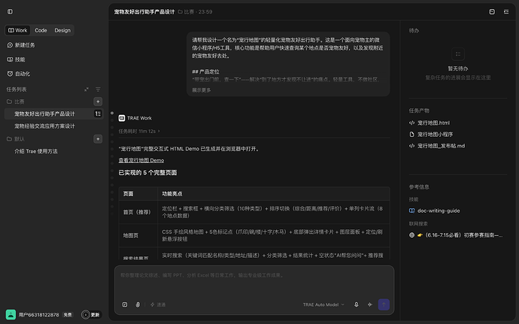Toggle the 速通 fast mode option
519x324 pixels.
[x=158, y=304]
